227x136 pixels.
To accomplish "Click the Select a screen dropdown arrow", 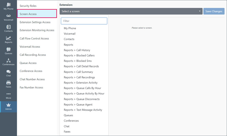I will tap(200, 11).
